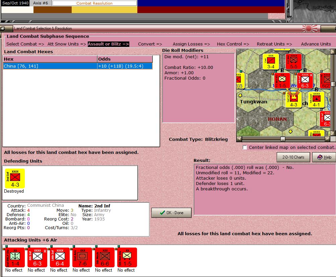
Task: Select the 5th Mot Div 1-5 unit
Action: [127, 257]
